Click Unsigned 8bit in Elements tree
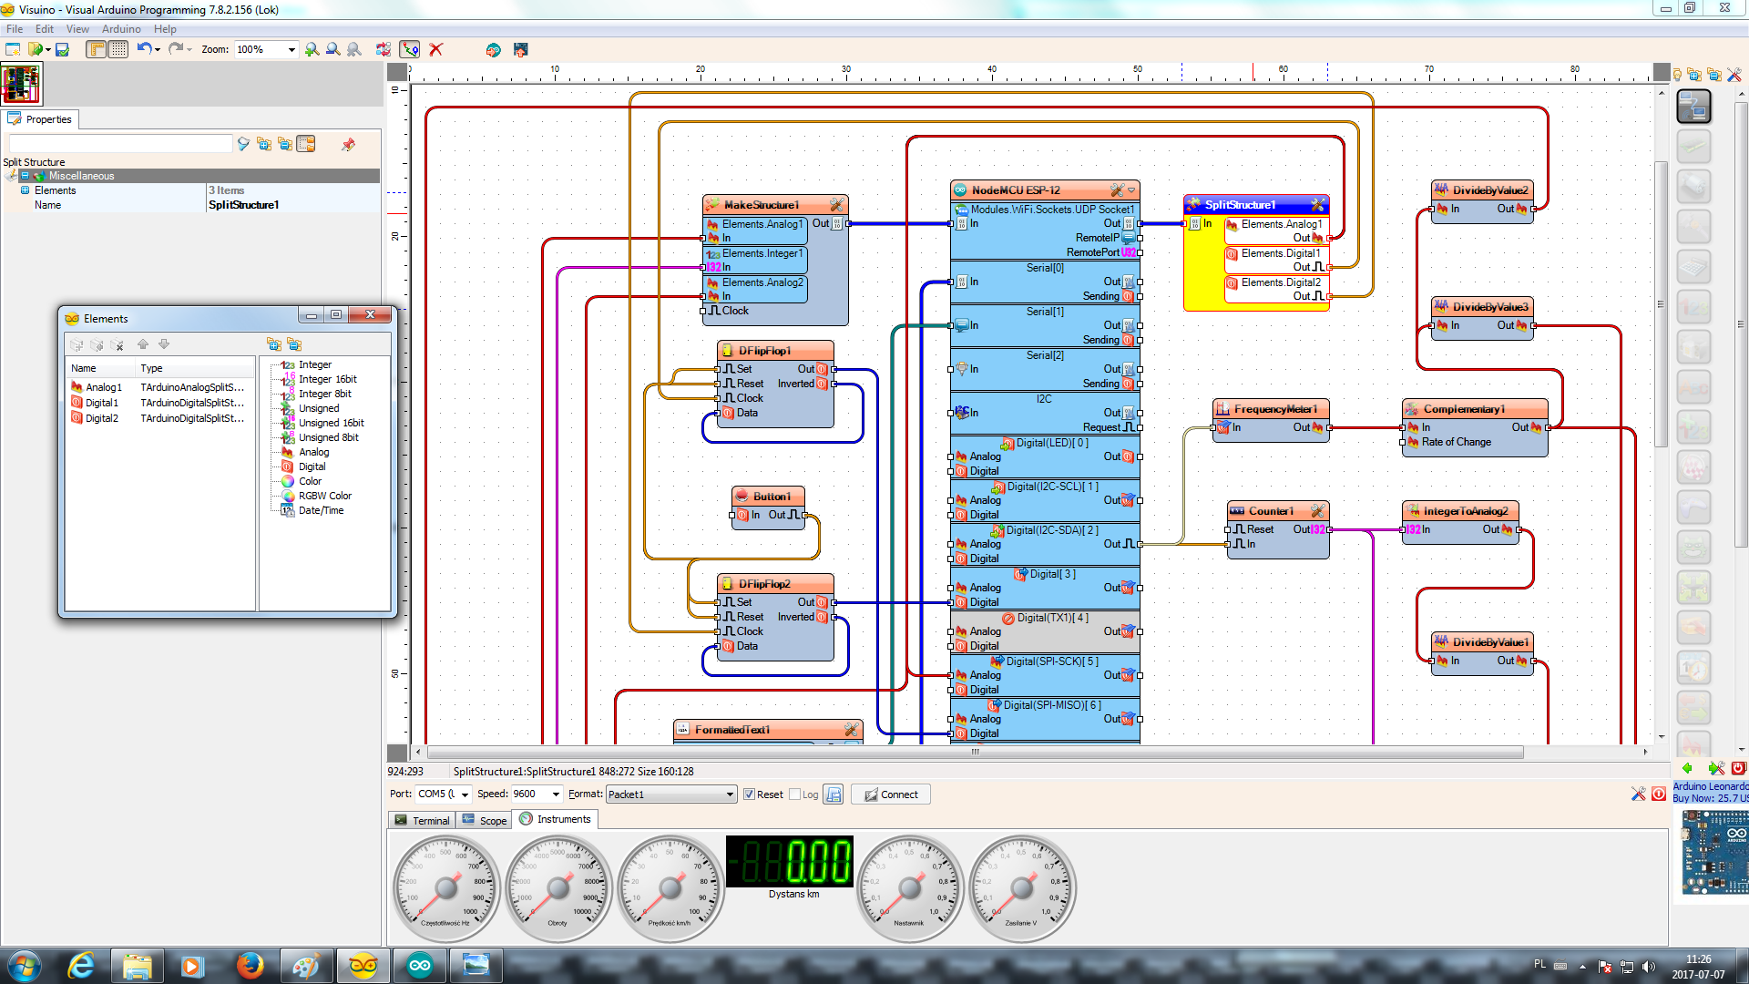Image resolution: width=1749 pixels, height=984 pixels. pos(328,437)
